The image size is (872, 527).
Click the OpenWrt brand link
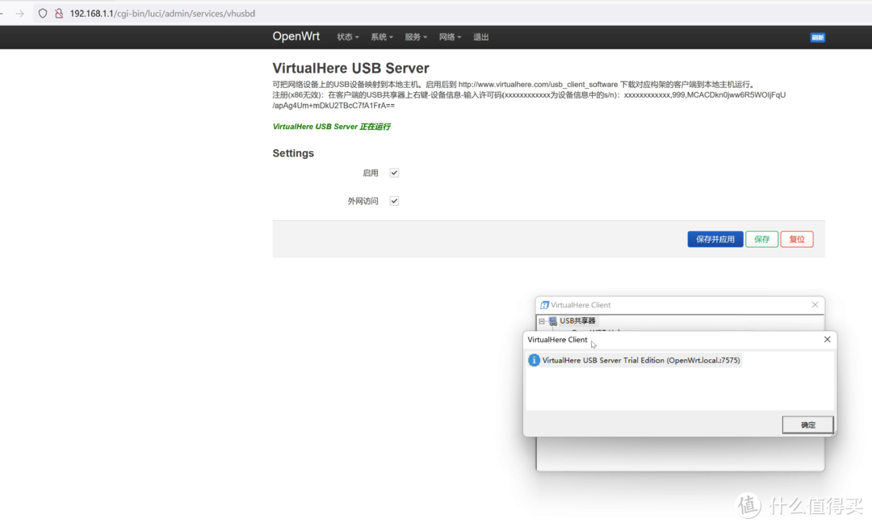coord(296,36)
